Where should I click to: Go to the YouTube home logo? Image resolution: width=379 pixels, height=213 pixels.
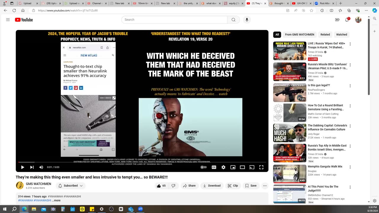pyautogui.click(x=24, y=20)
